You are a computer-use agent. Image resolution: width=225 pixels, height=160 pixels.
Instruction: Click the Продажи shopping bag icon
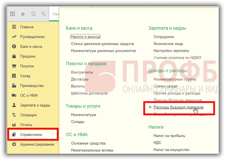tap(14, 56)
